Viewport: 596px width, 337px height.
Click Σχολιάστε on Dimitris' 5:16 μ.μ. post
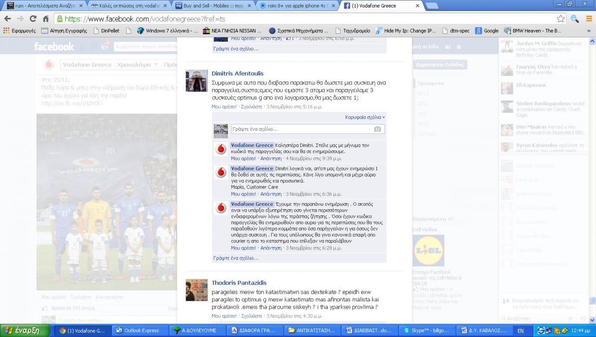point(252,106)
